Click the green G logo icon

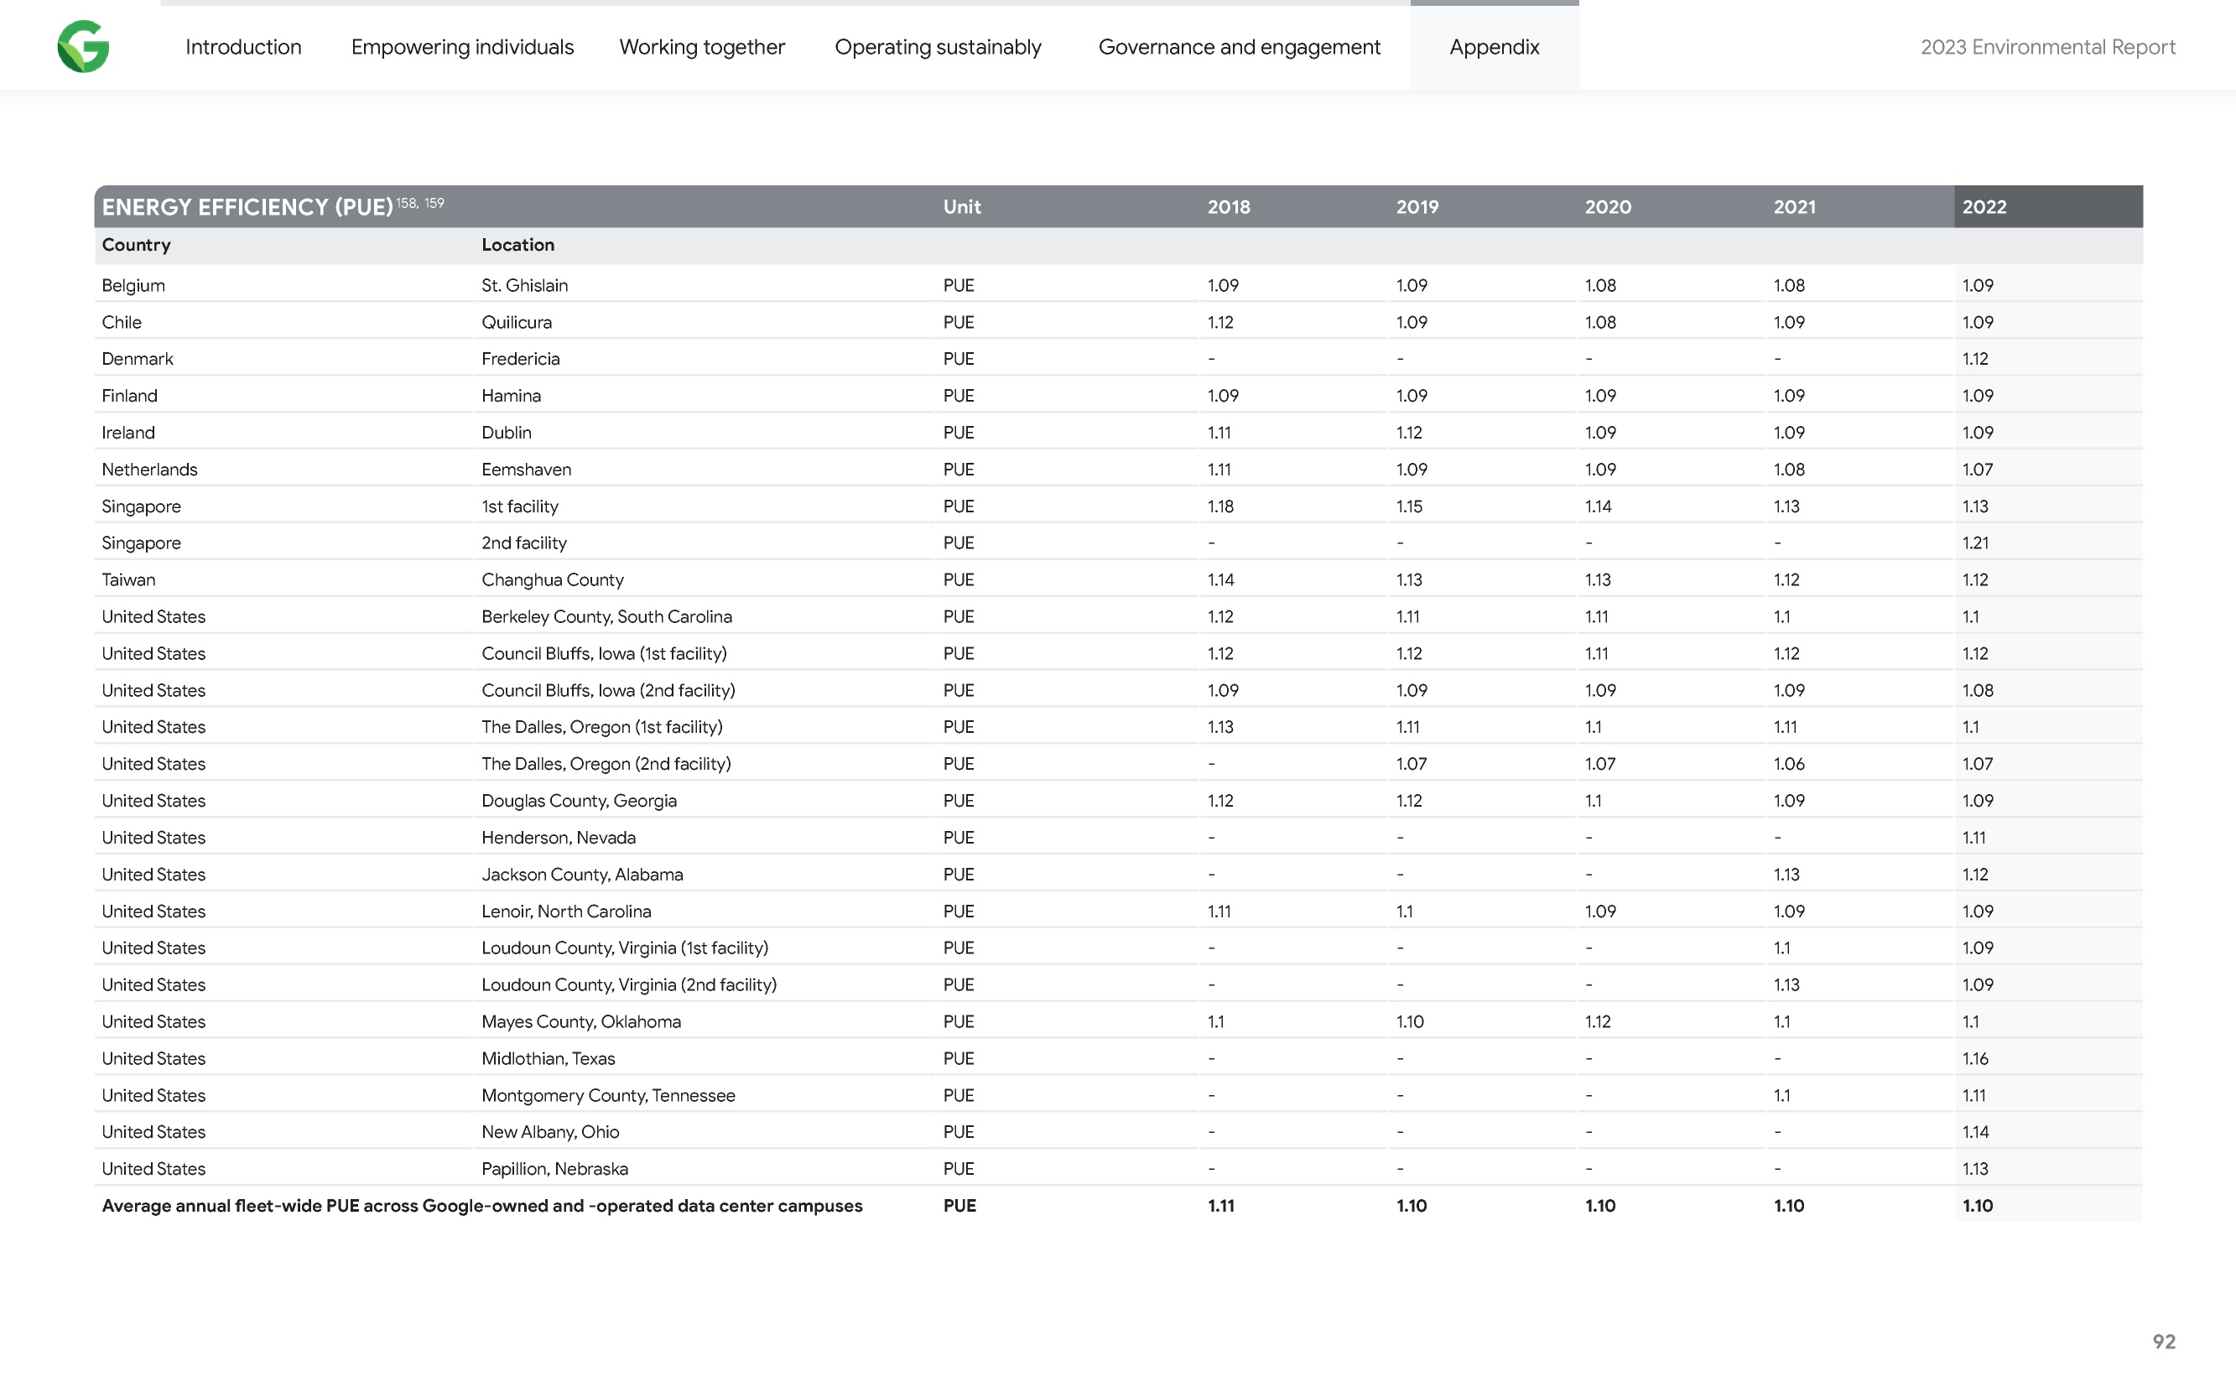tap(83, 46)
